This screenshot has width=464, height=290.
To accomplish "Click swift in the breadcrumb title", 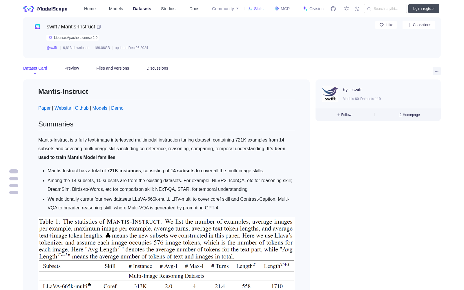I will [52, 27].
